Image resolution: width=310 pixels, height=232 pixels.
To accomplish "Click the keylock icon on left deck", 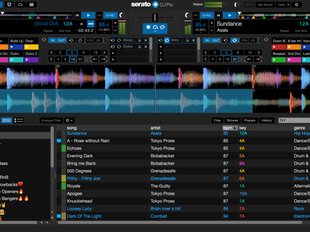I will 91,24.
